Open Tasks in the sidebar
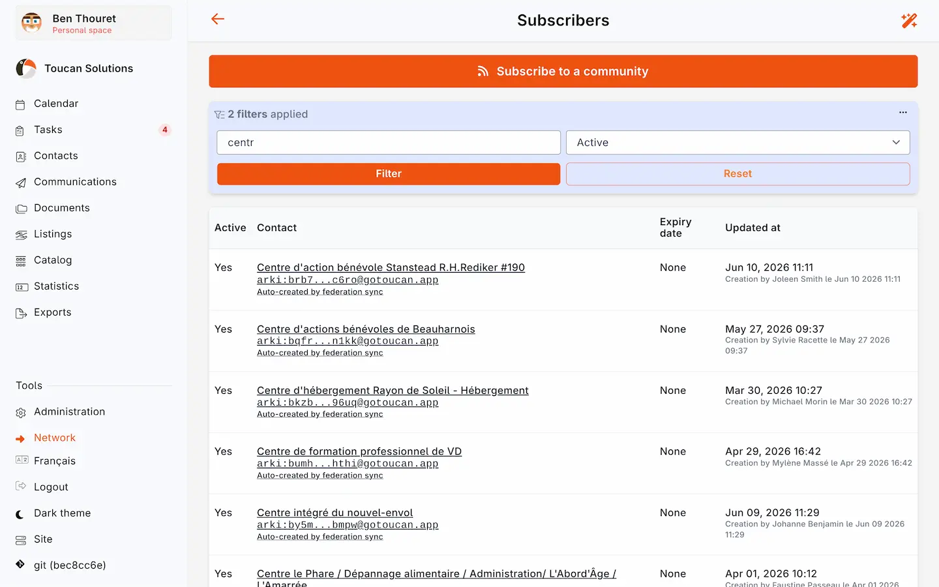 pos(48,130)
